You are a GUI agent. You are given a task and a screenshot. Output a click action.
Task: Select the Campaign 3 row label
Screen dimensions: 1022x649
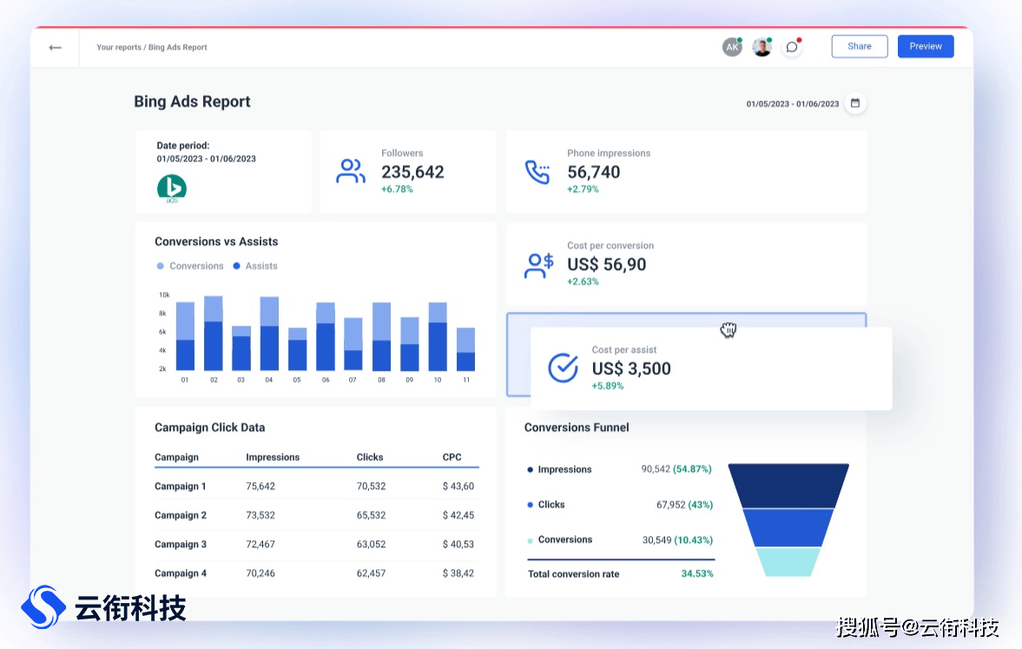point(181,545)
